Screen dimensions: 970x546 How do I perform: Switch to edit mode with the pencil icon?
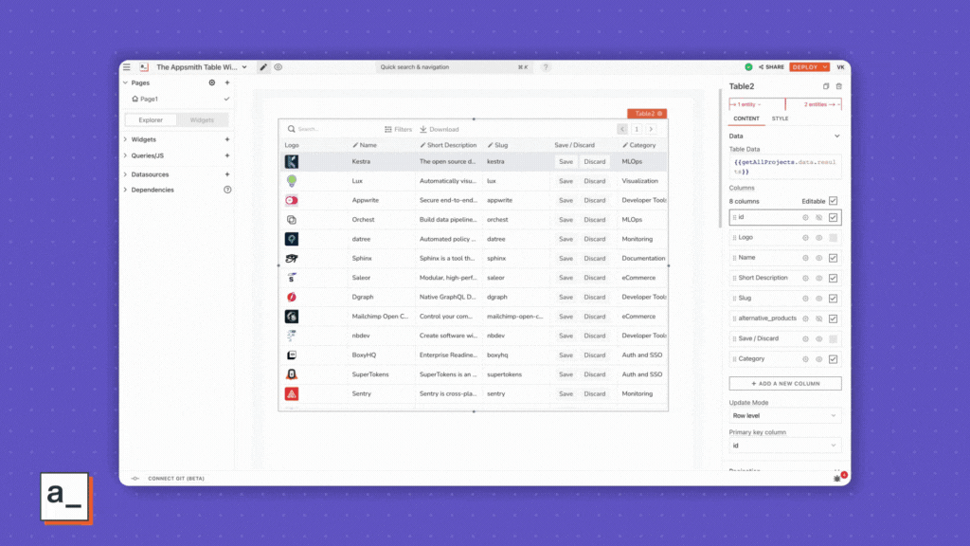263,67
